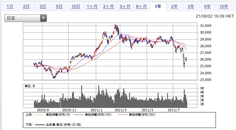The image size is (236, 130).
Task: Click the 2021/1 date axis label
Action: tap(96, 110)
